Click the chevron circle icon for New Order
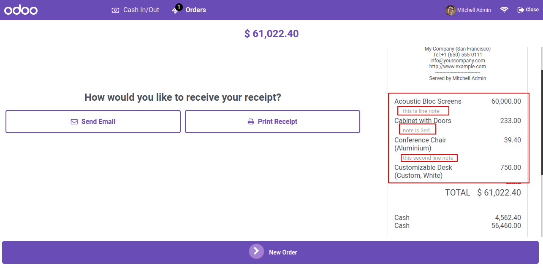This screenshot has width=543, height=268. (256, 251)
